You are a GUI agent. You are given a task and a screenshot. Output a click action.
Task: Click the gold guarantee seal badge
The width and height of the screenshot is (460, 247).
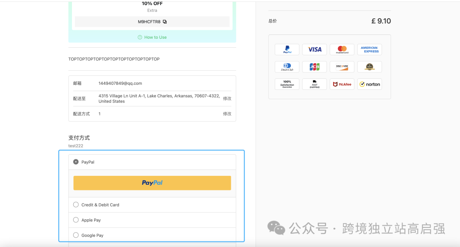coord(370,67)
